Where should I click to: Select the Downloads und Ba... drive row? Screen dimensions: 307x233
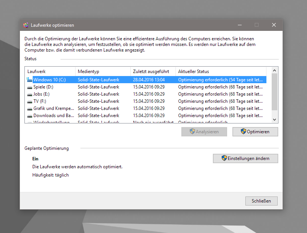tap(146, 116)
